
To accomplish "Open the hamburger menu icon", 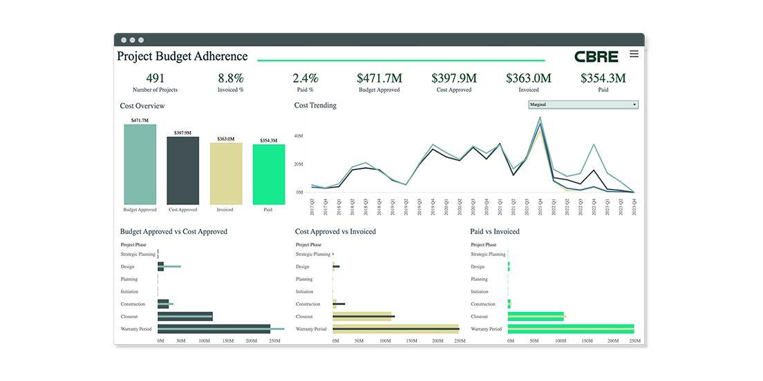I will [634, 54].
